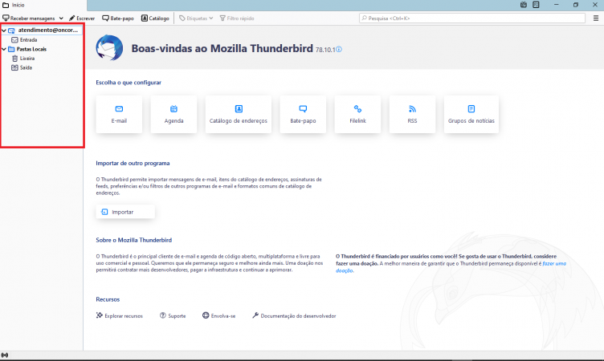Collapse the Pastas Locais tree
The width and height of the screenshot is (604, 361).
[x=4, y=49]
